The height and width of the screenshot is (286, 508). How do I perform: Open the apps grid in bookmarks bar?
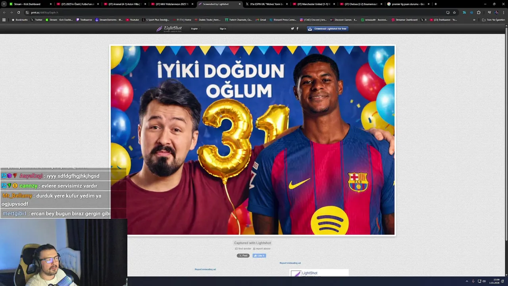4,19
